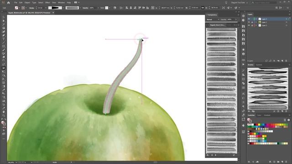
Task: Select the Zoom tool
Action: coord(4,115)
